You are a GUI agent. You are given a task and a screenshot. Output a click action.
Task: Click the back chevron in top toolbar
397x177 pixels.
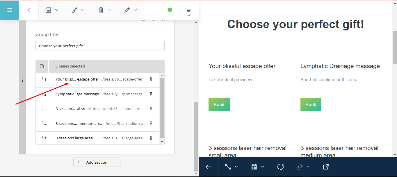29,10
